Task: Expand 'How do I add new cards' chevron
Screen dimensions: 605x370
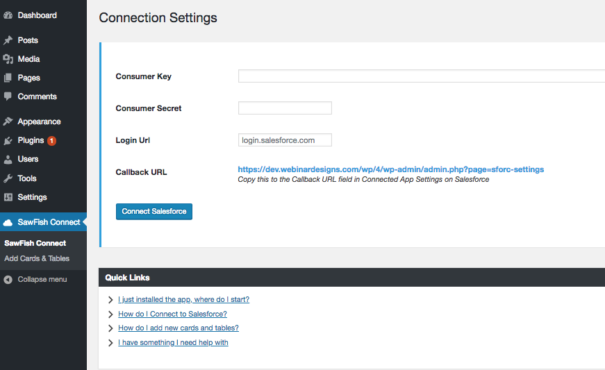Action: click(x=110, y=328)
